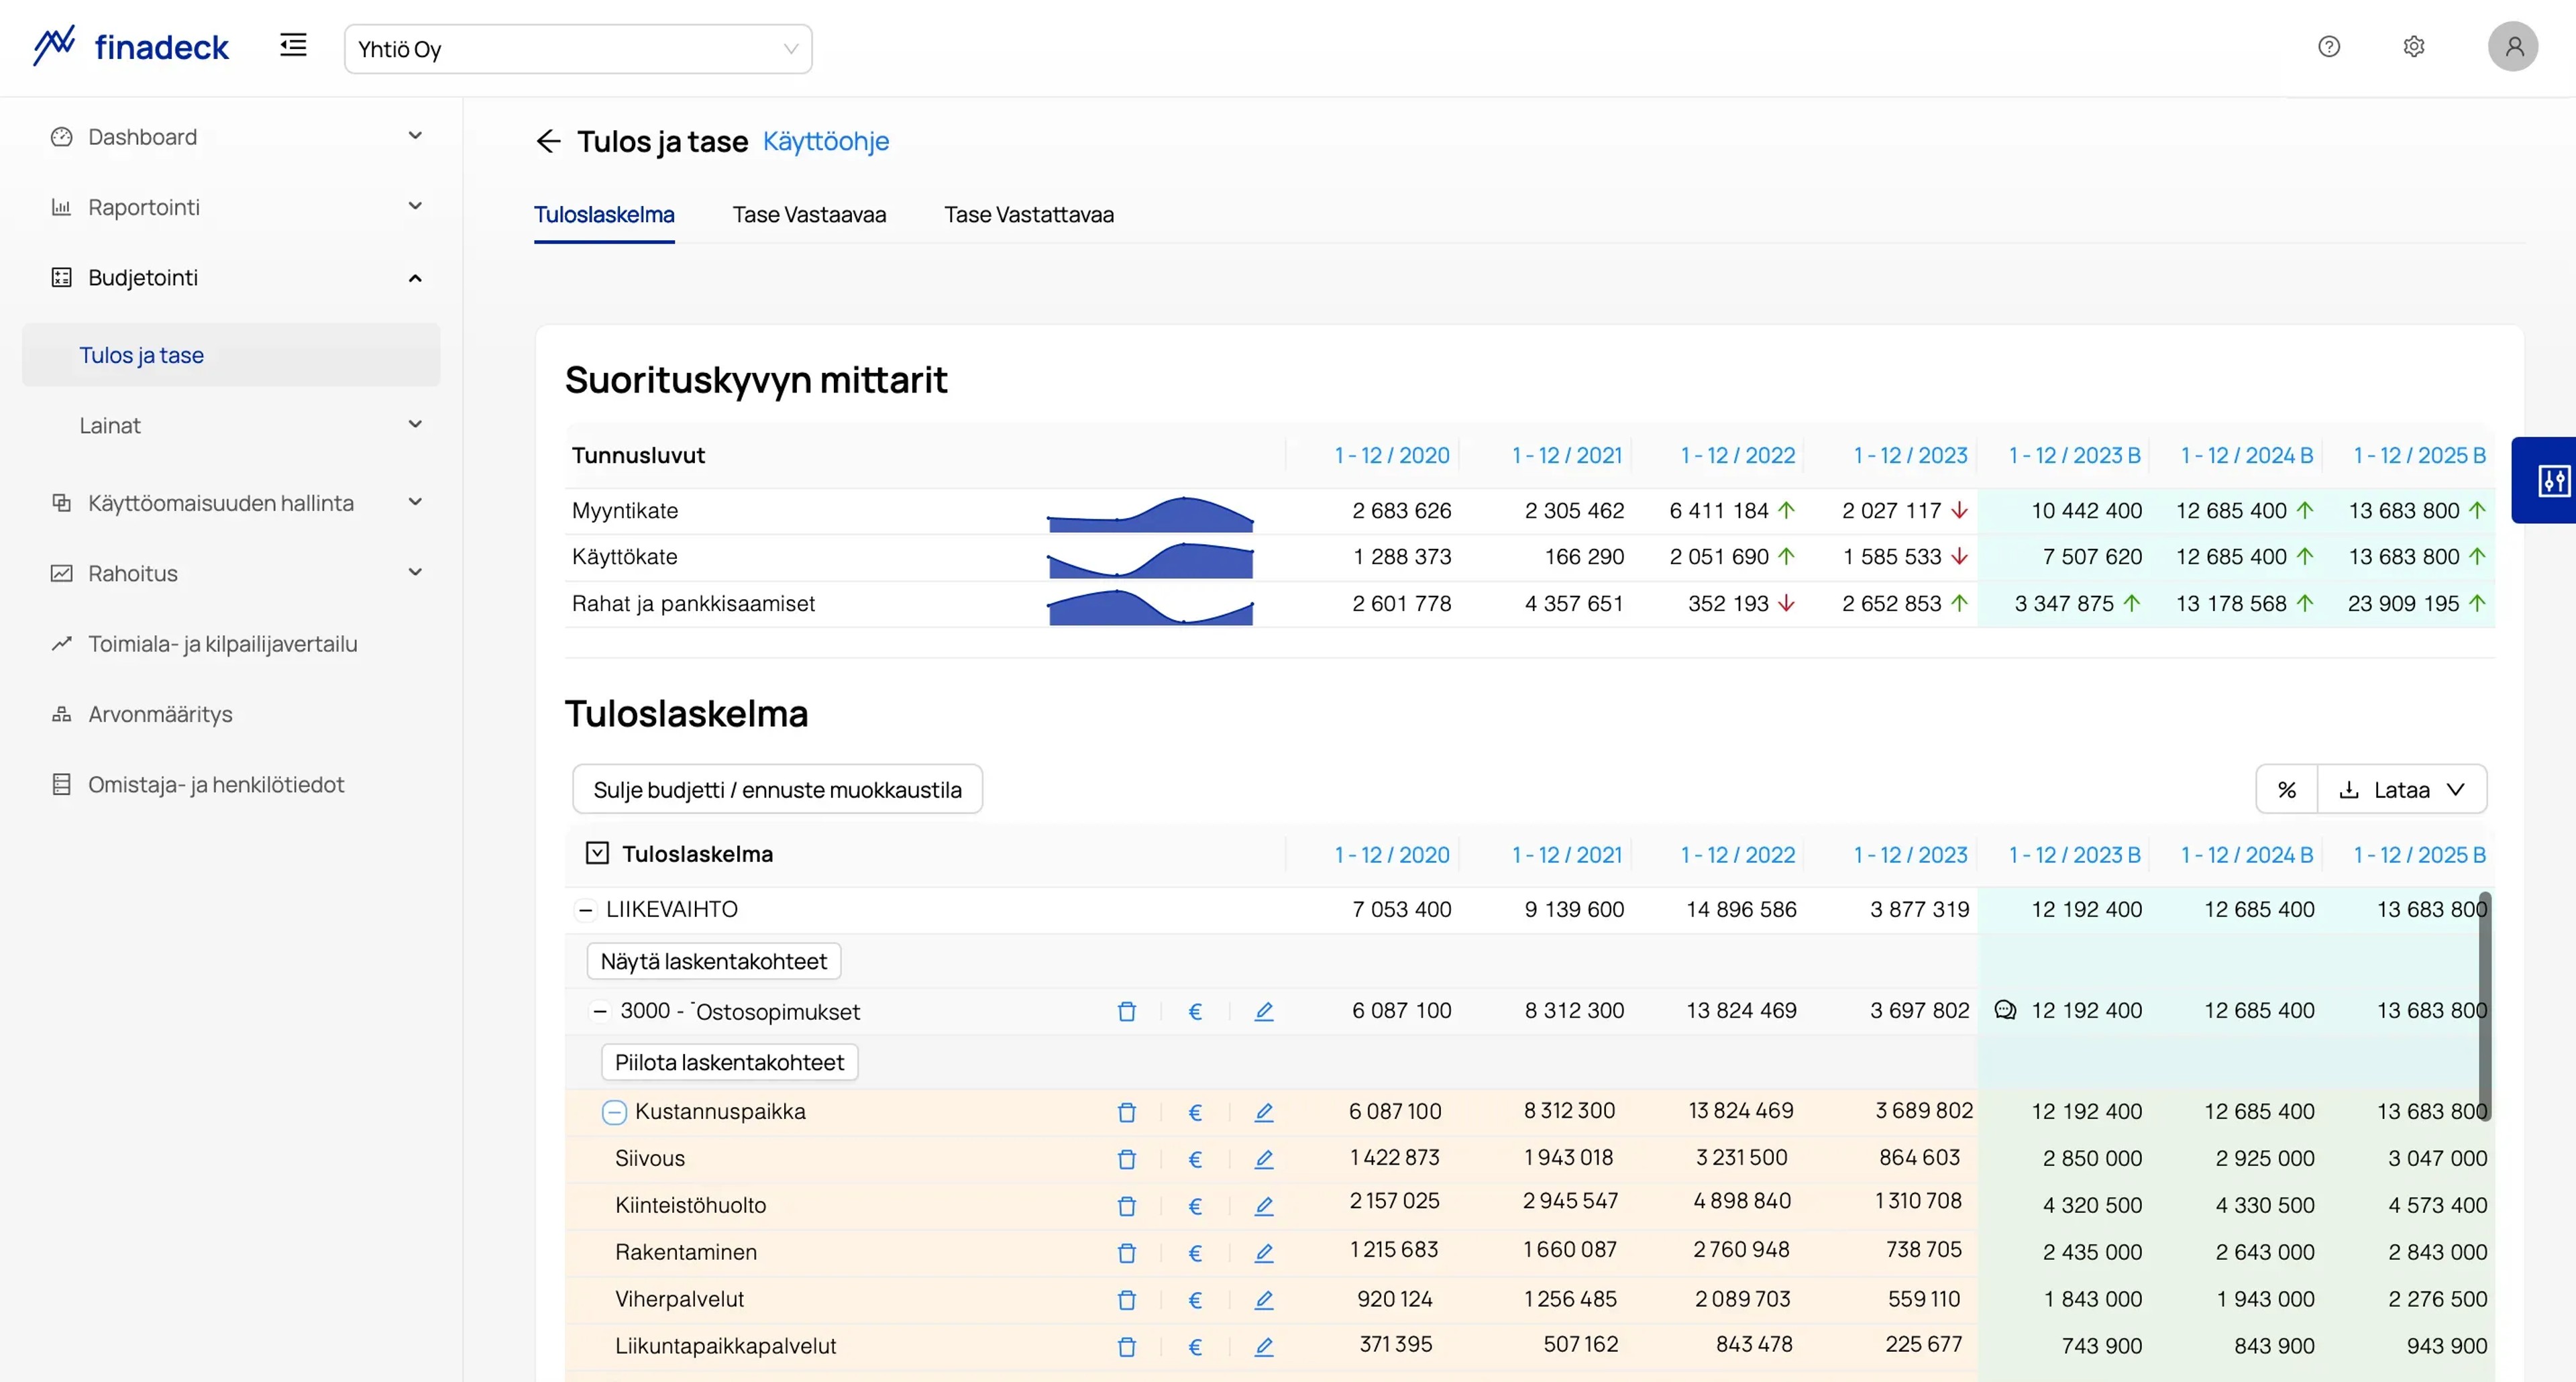Collapse the Kustannuspaikka group

click(614, 1112)
